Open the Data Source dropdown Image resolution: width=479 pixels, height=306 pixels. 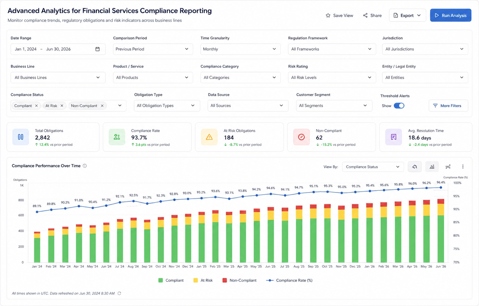point(248,106)
